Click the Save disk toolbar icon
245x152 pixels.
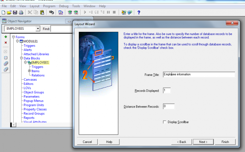(15, 12)
